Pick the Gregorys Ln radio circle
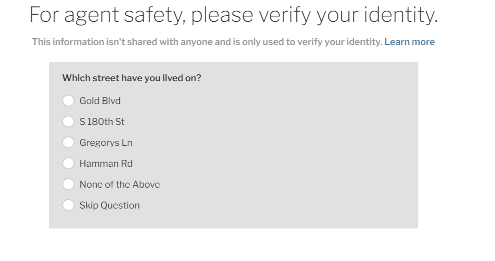The image size is (495, 261). 68,142
